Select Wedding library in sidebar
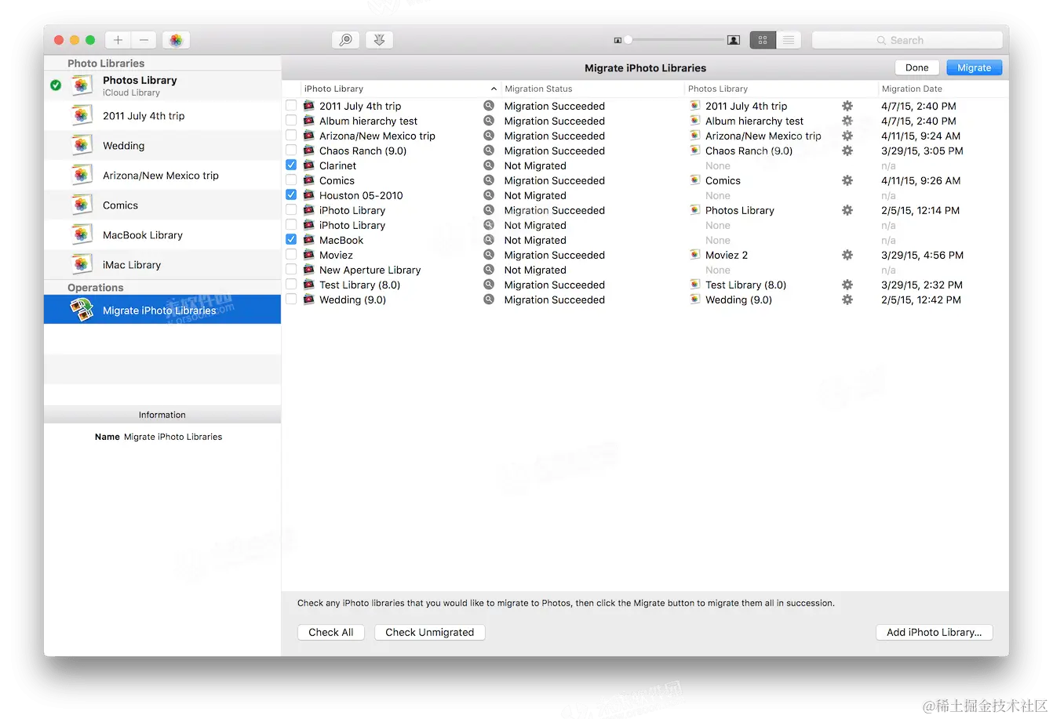 pyautogui.click(x=162, y=146)
